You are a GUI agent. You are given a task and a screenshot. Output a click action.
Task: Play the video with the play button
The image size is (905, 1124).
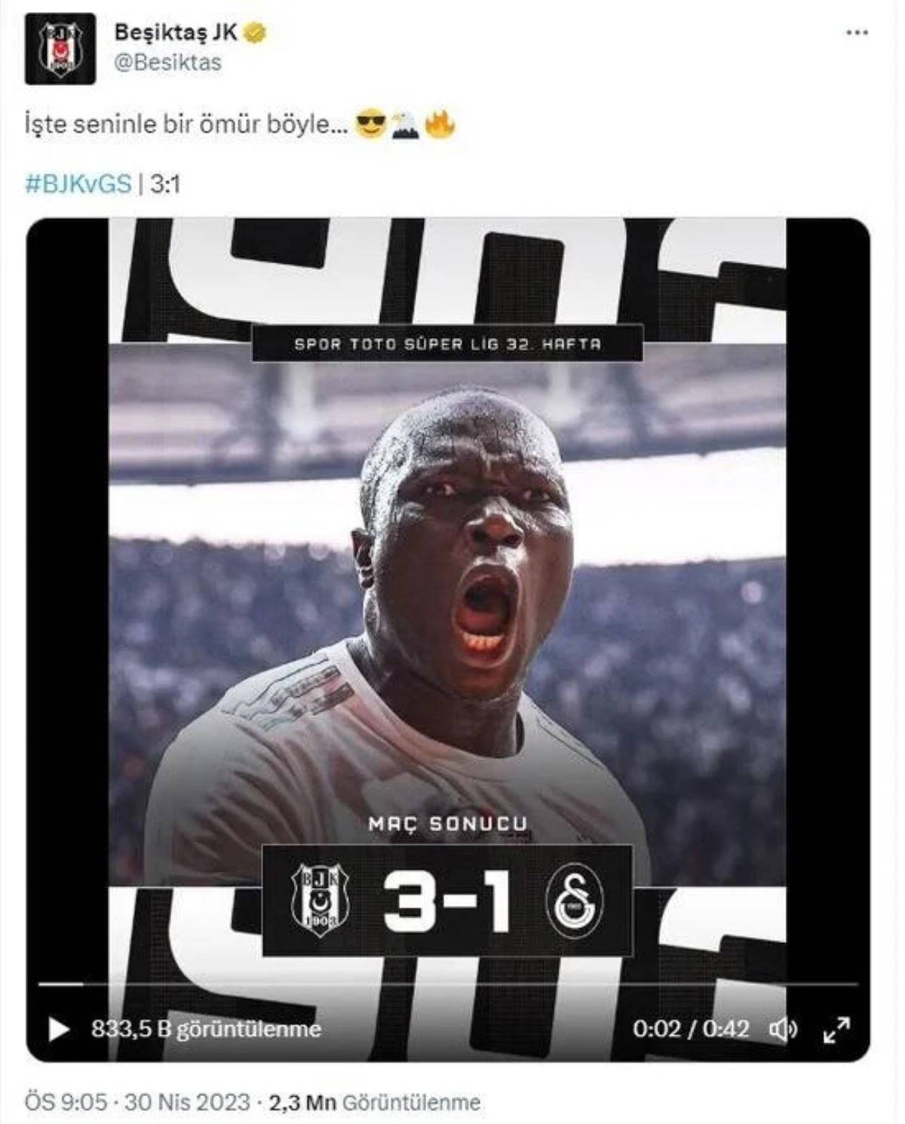tap(58, 1030)
